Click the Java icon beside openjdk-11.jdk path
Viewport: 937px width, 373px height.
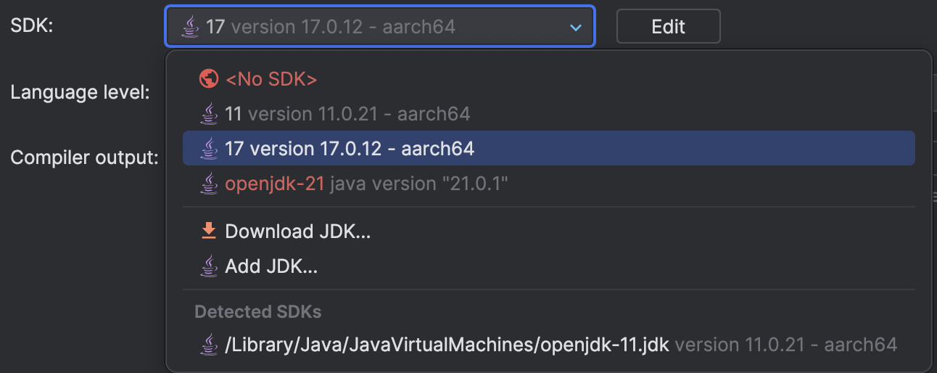209,344
